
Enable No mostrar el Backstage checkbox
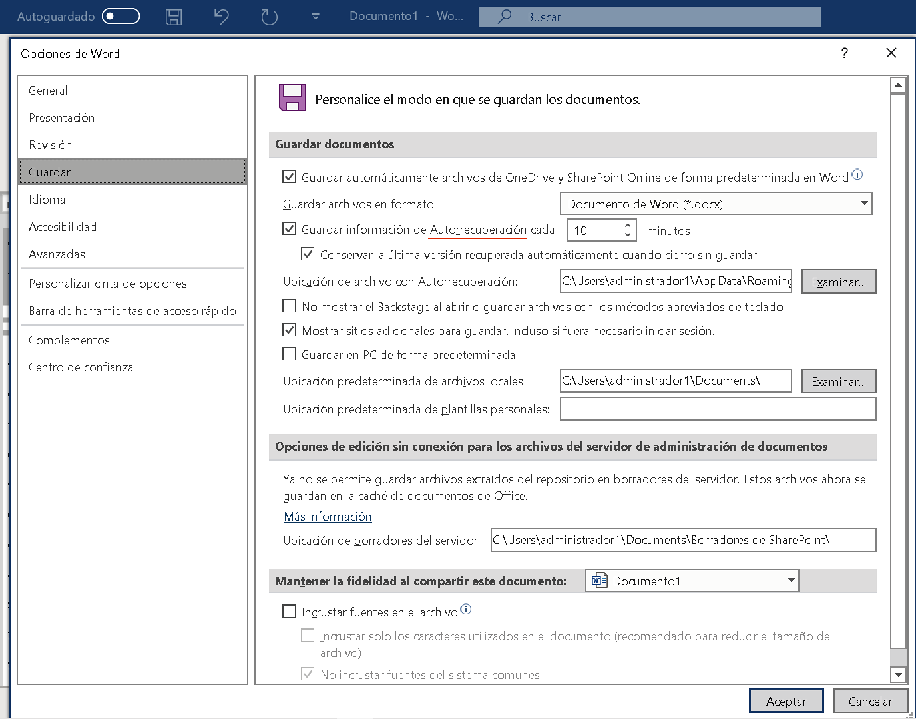coord(289,306)
